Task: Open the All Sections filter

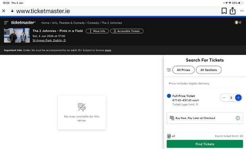Action: 209,70
